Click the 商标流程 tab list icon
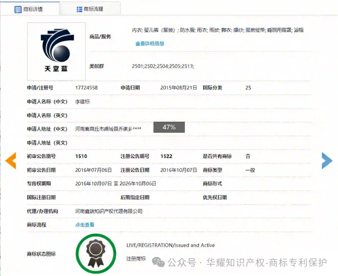This screenshot has height=276, width=338. coord(79,9)
